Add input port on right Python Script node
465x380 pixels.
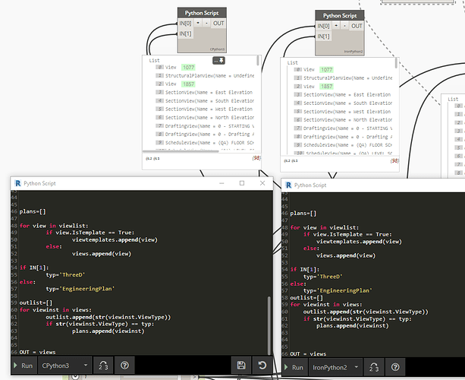coord(336,26)
